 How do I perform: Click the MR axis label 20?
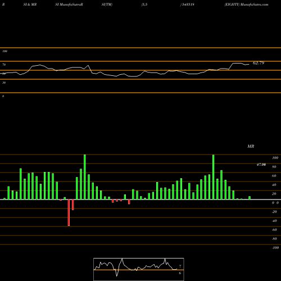(274, 194)
